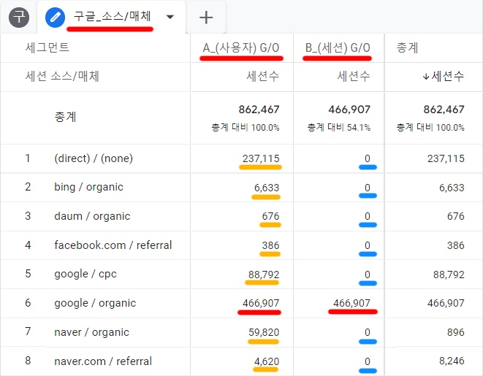
Task: Click the B_(세션) G/O segment header
Action: (338, 47)
